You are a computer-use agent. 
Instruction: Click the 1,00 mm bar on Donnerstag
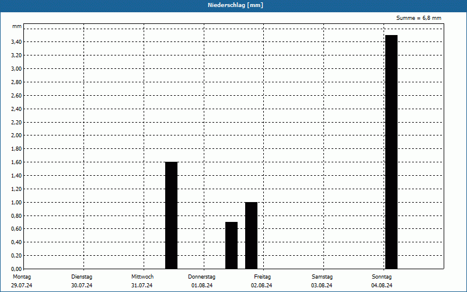251,235
